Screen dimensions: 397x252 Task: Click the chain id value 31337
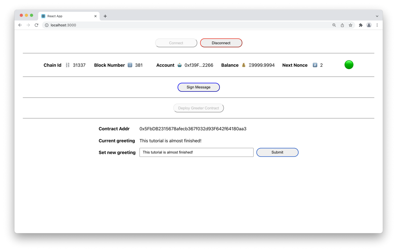click(x=79, y=65)
